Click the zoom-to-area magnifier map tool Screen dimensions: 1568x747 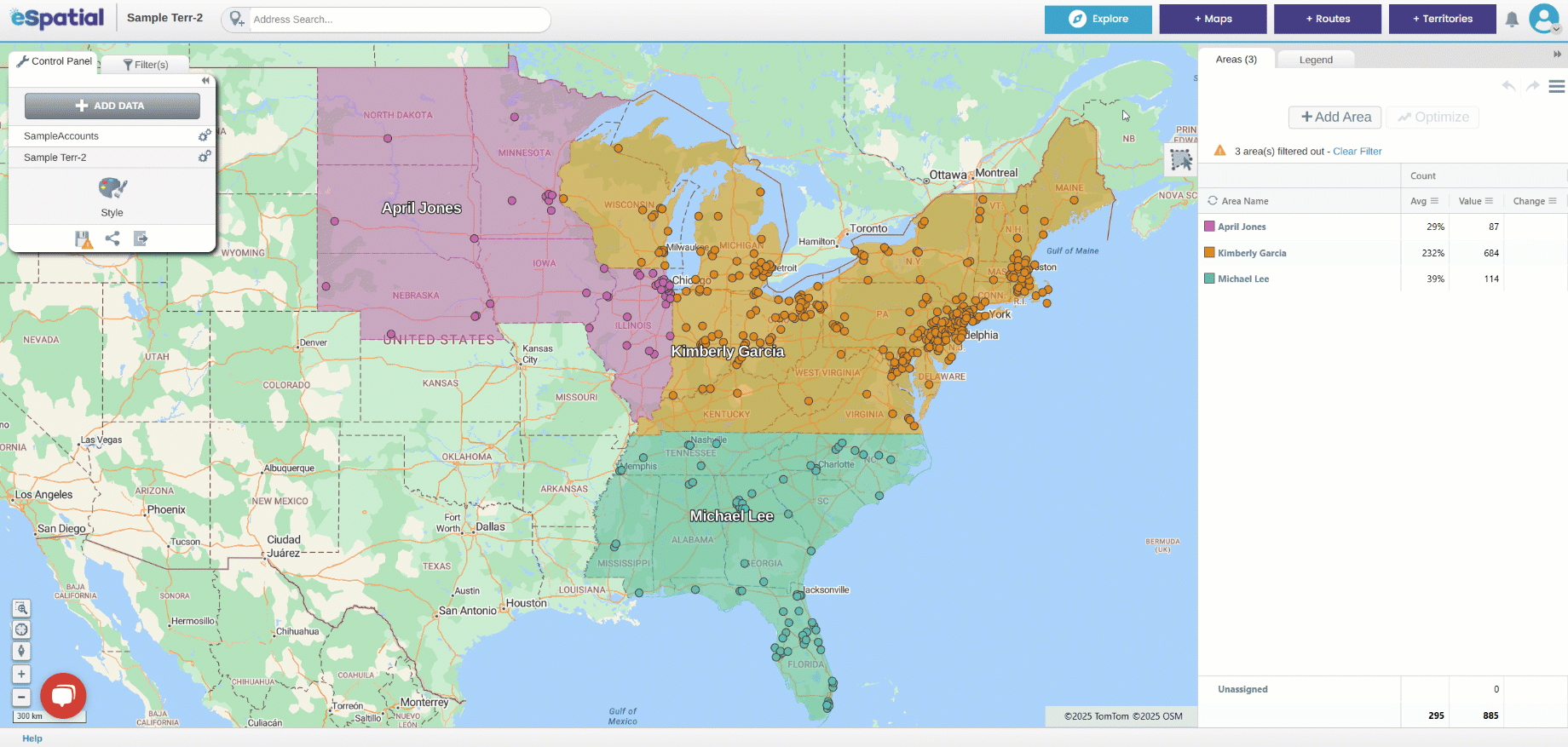tap(21, 608)
